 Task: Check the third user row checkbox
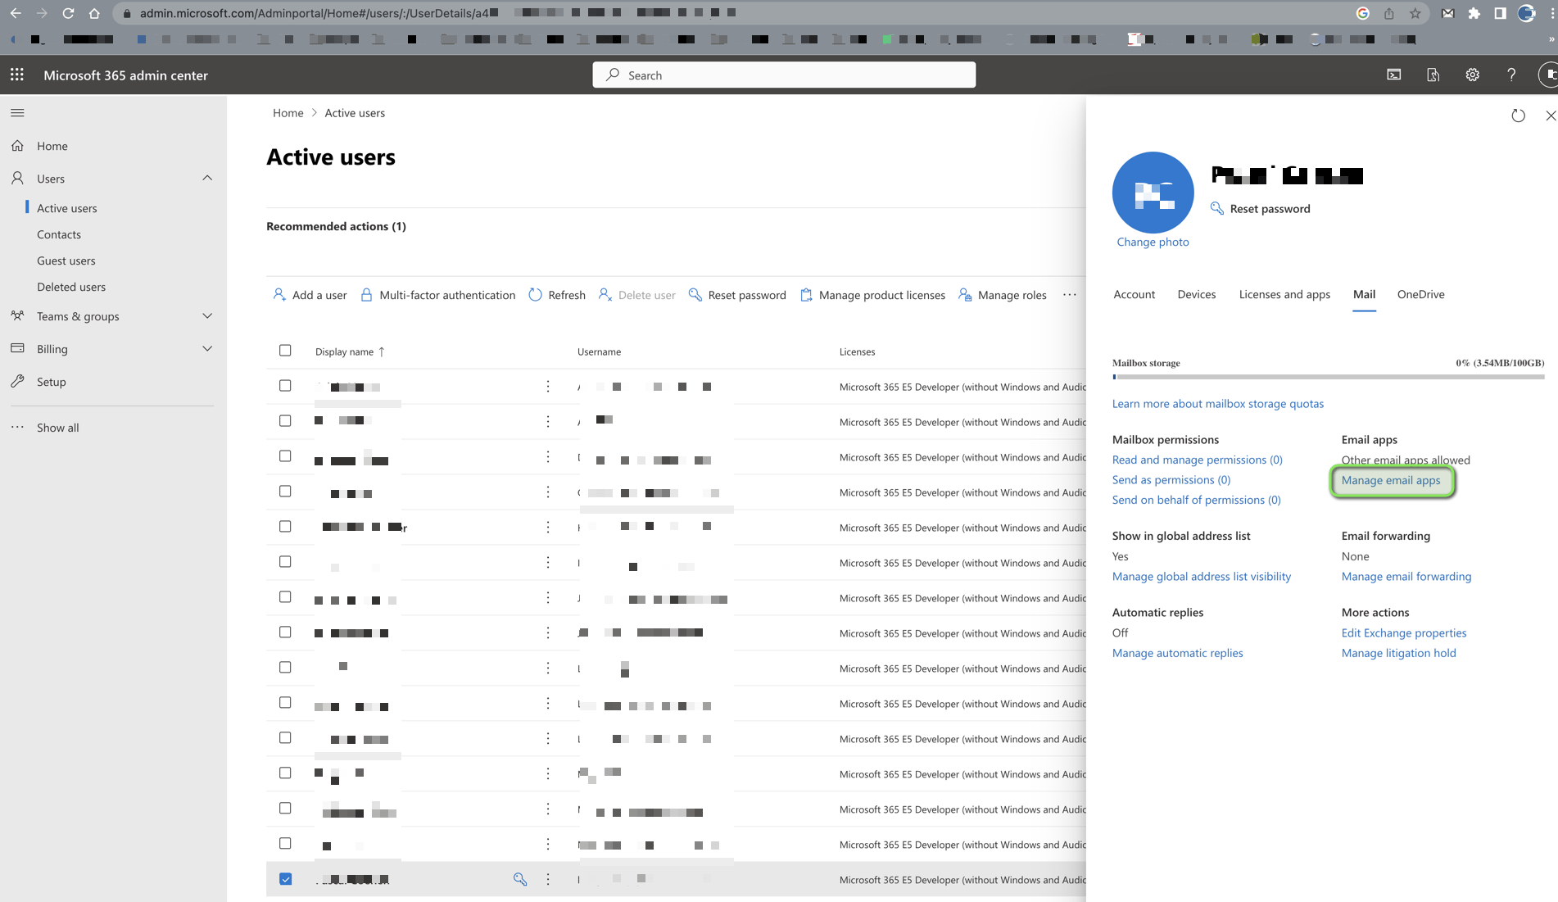tap(285, 456)
